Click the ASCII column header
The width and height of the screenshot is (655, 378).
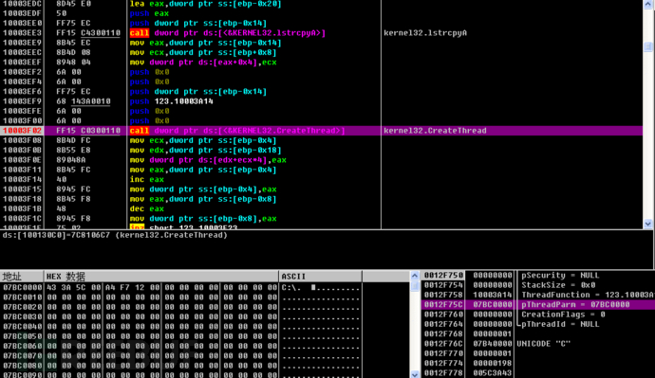click(x=321, y=277)
